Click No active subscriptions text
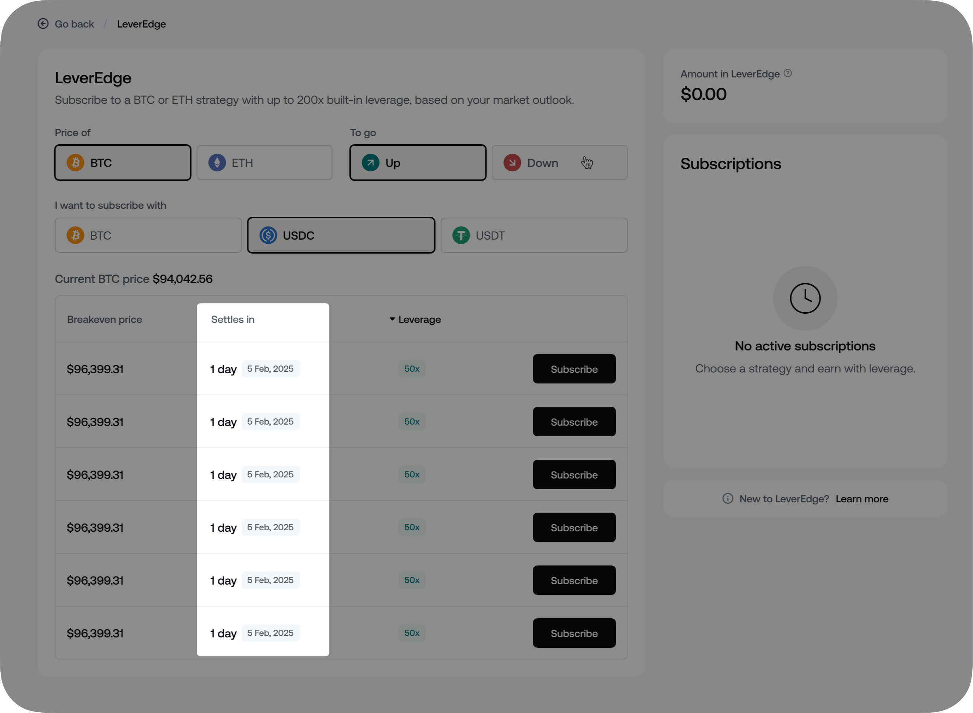This screenshot has width=973, height=713. [x=805, y=346]
